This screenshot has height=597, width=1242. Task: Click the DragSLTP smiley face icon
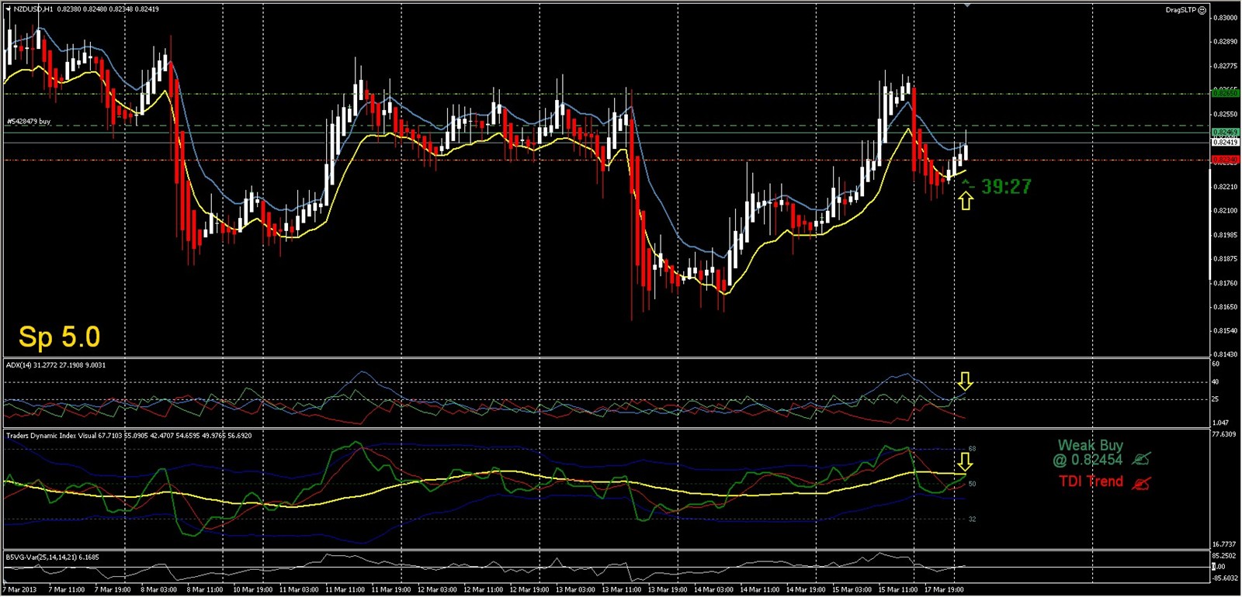coord(1202,10)
